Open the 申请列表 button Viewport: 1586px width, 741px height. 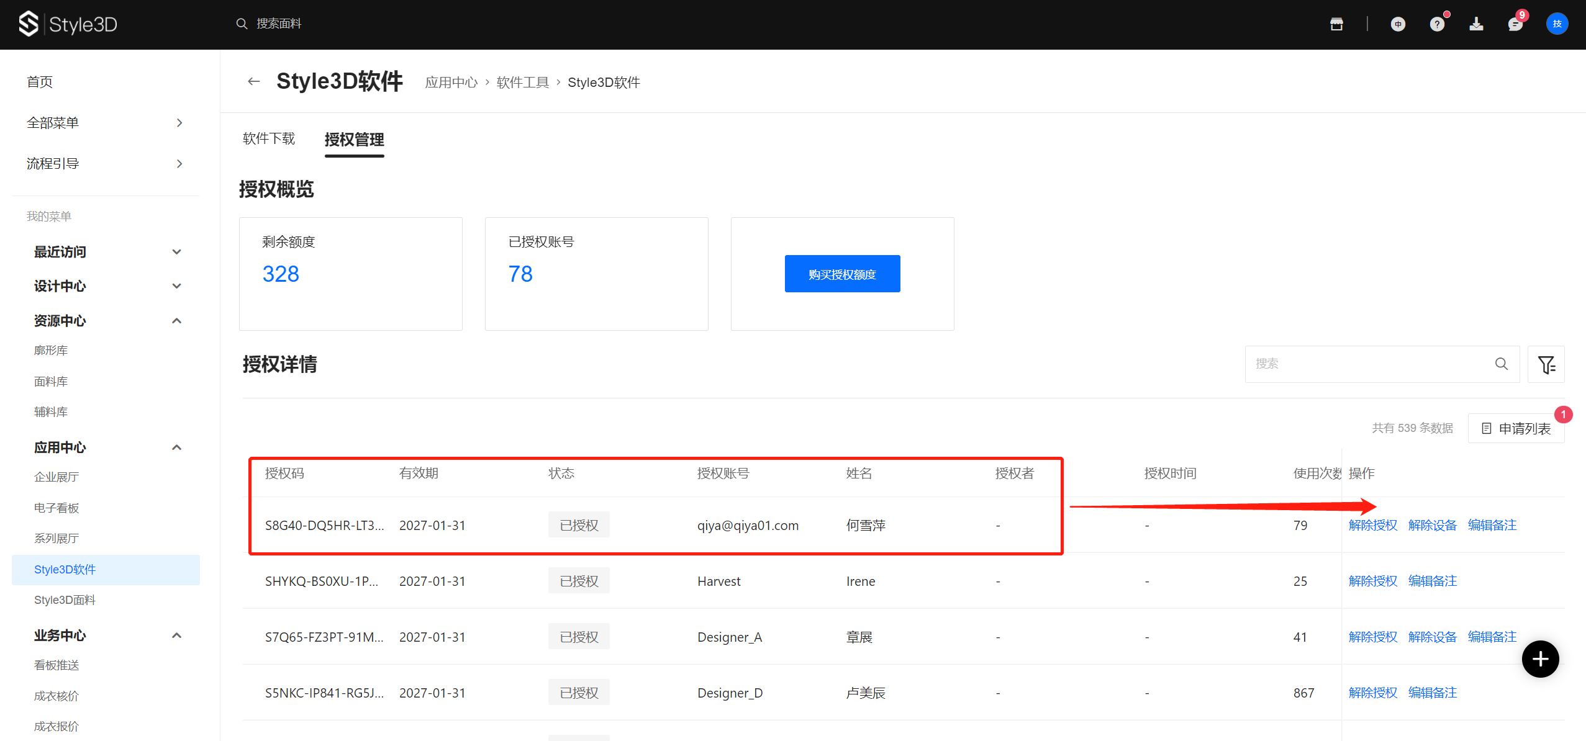1516,428
